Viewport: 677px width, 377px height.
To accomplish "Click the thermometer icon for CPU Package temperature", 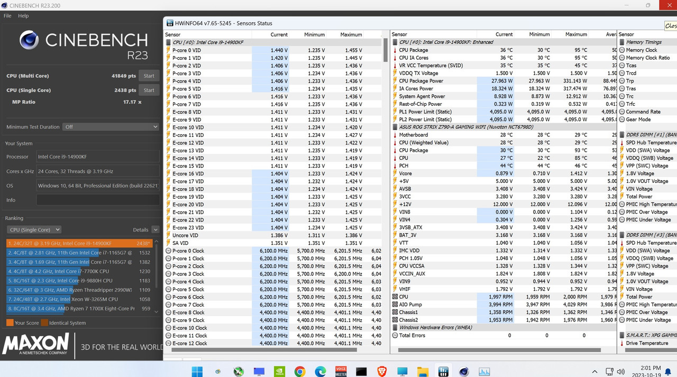I will (x=395, y=50).
